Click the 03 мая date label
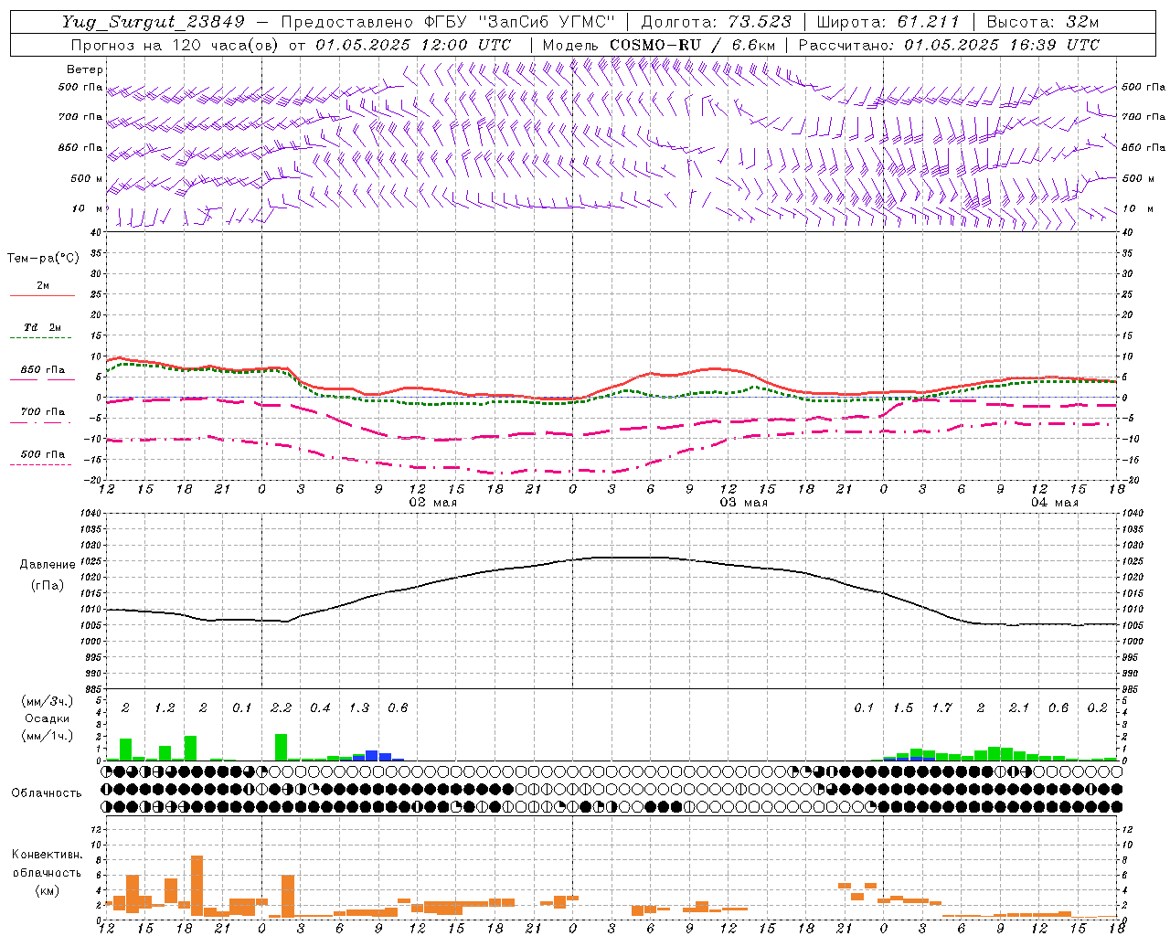Viewport: 1170px width, 936px height. (x=743, y=503)
